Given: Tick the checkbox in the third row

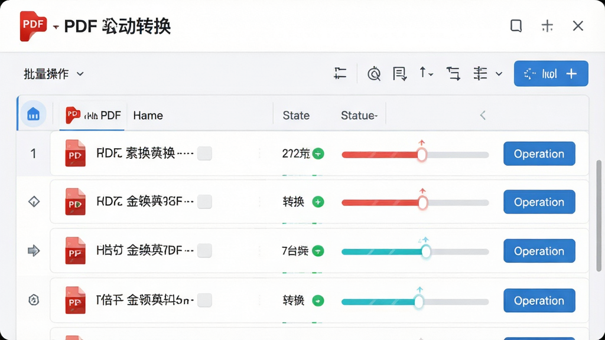Looking at the screenshot, I should (x=204, y=250).
